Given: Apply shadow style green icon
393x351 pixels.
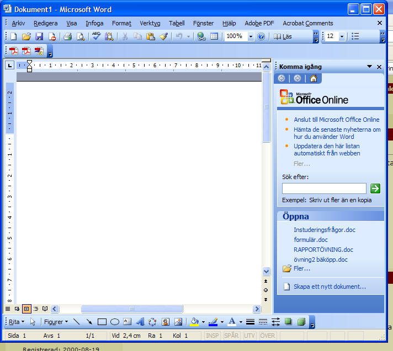Looking at the screenshot, I should click(288, 322).
